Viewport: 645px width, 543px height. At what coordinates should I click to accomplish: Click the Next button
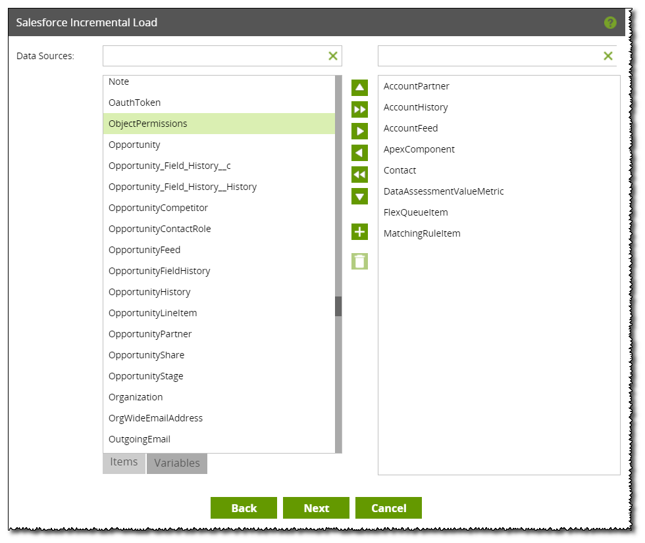click(316, 508)
